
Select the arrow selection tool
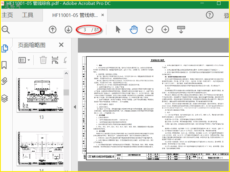118,30
